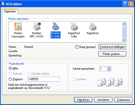Click the Status label
The image size is (135, 105).
[12, 47]
